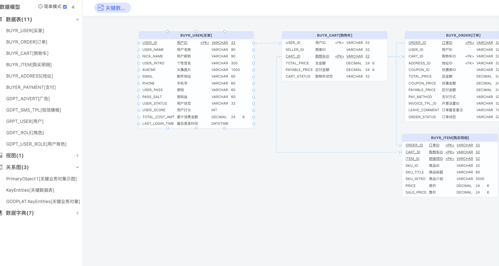Expand the 数据字典(7) section arrow
The image size is (499, 266).
78,213
